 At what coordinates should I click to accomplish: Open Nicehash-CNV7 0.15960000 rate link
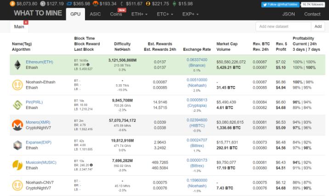tap(197, 183)
